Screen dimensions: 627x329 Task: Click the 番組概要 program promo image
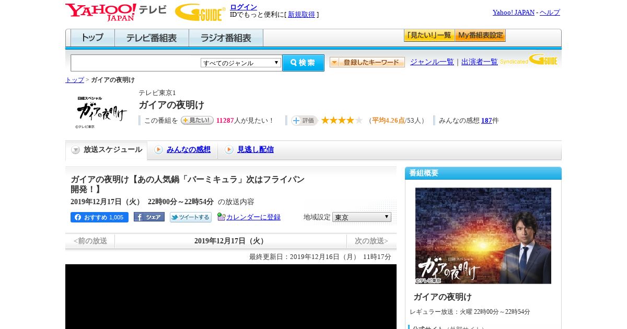[x=483, y=236]
